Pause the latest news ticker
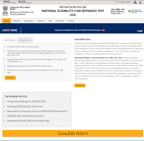 140,31
